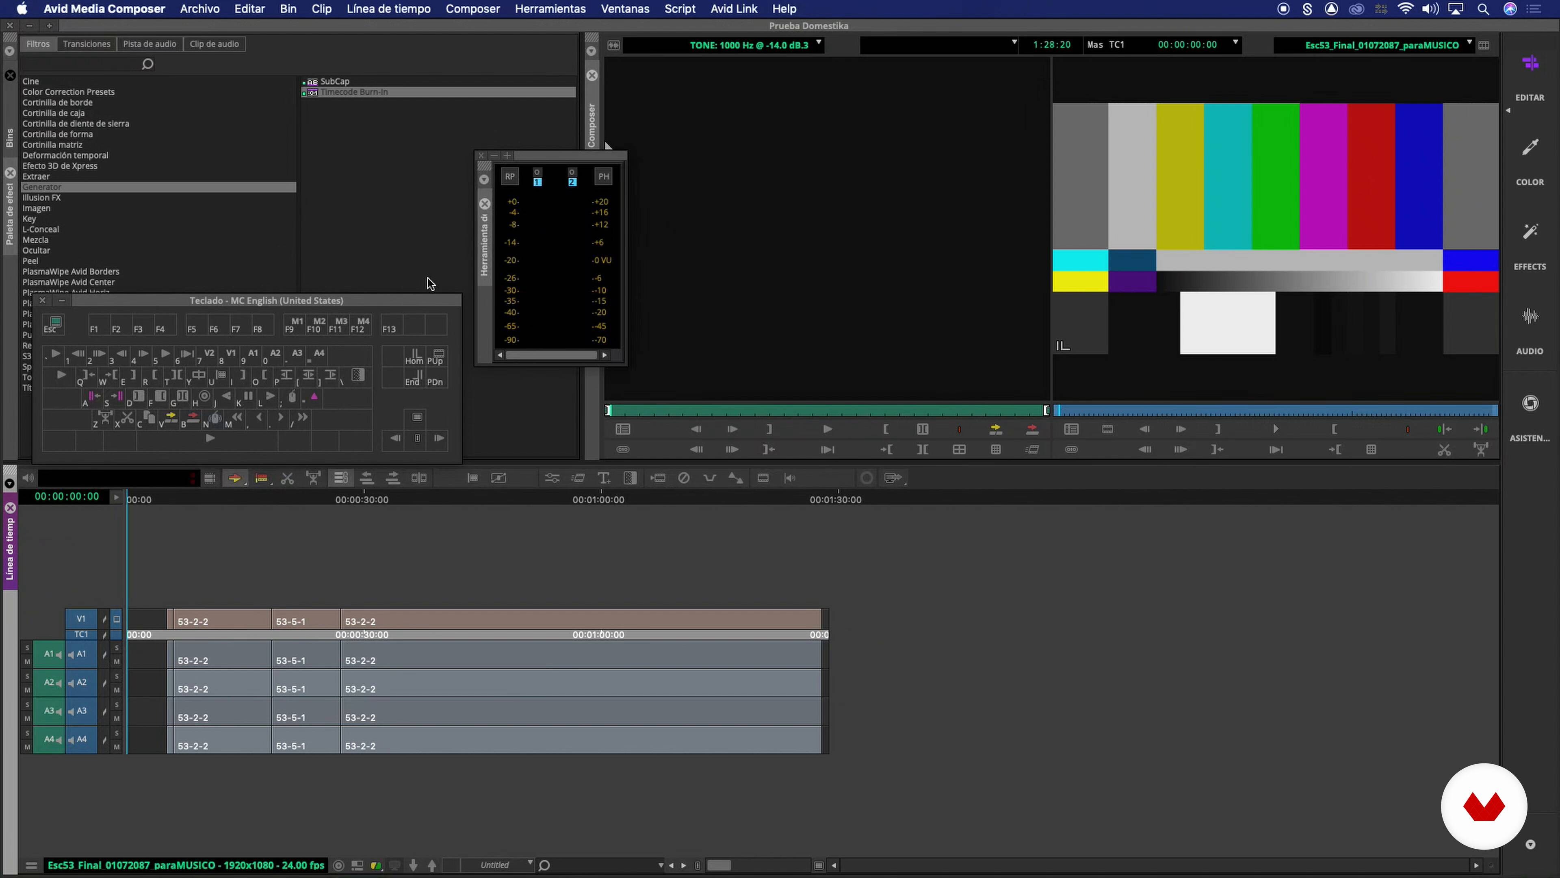The width and height of the screenshot is (1560, 878).
Task: Click the Remove Effect circle-slash icon in timeline
Action: point(684,478)
